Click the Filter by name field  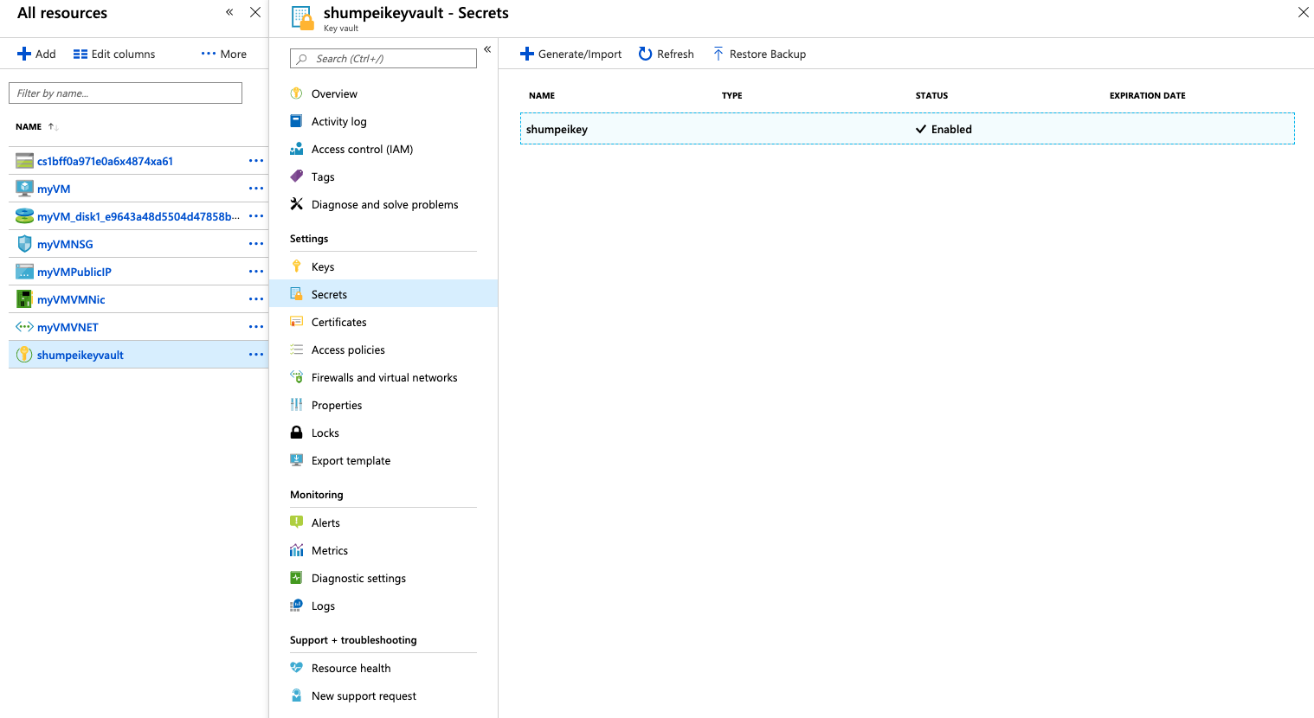125,93
